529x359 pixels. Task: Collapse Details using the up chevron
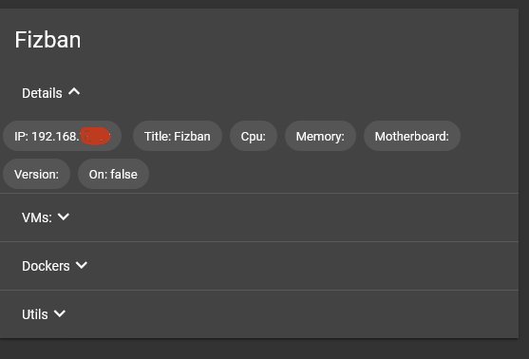coord(74,92)
